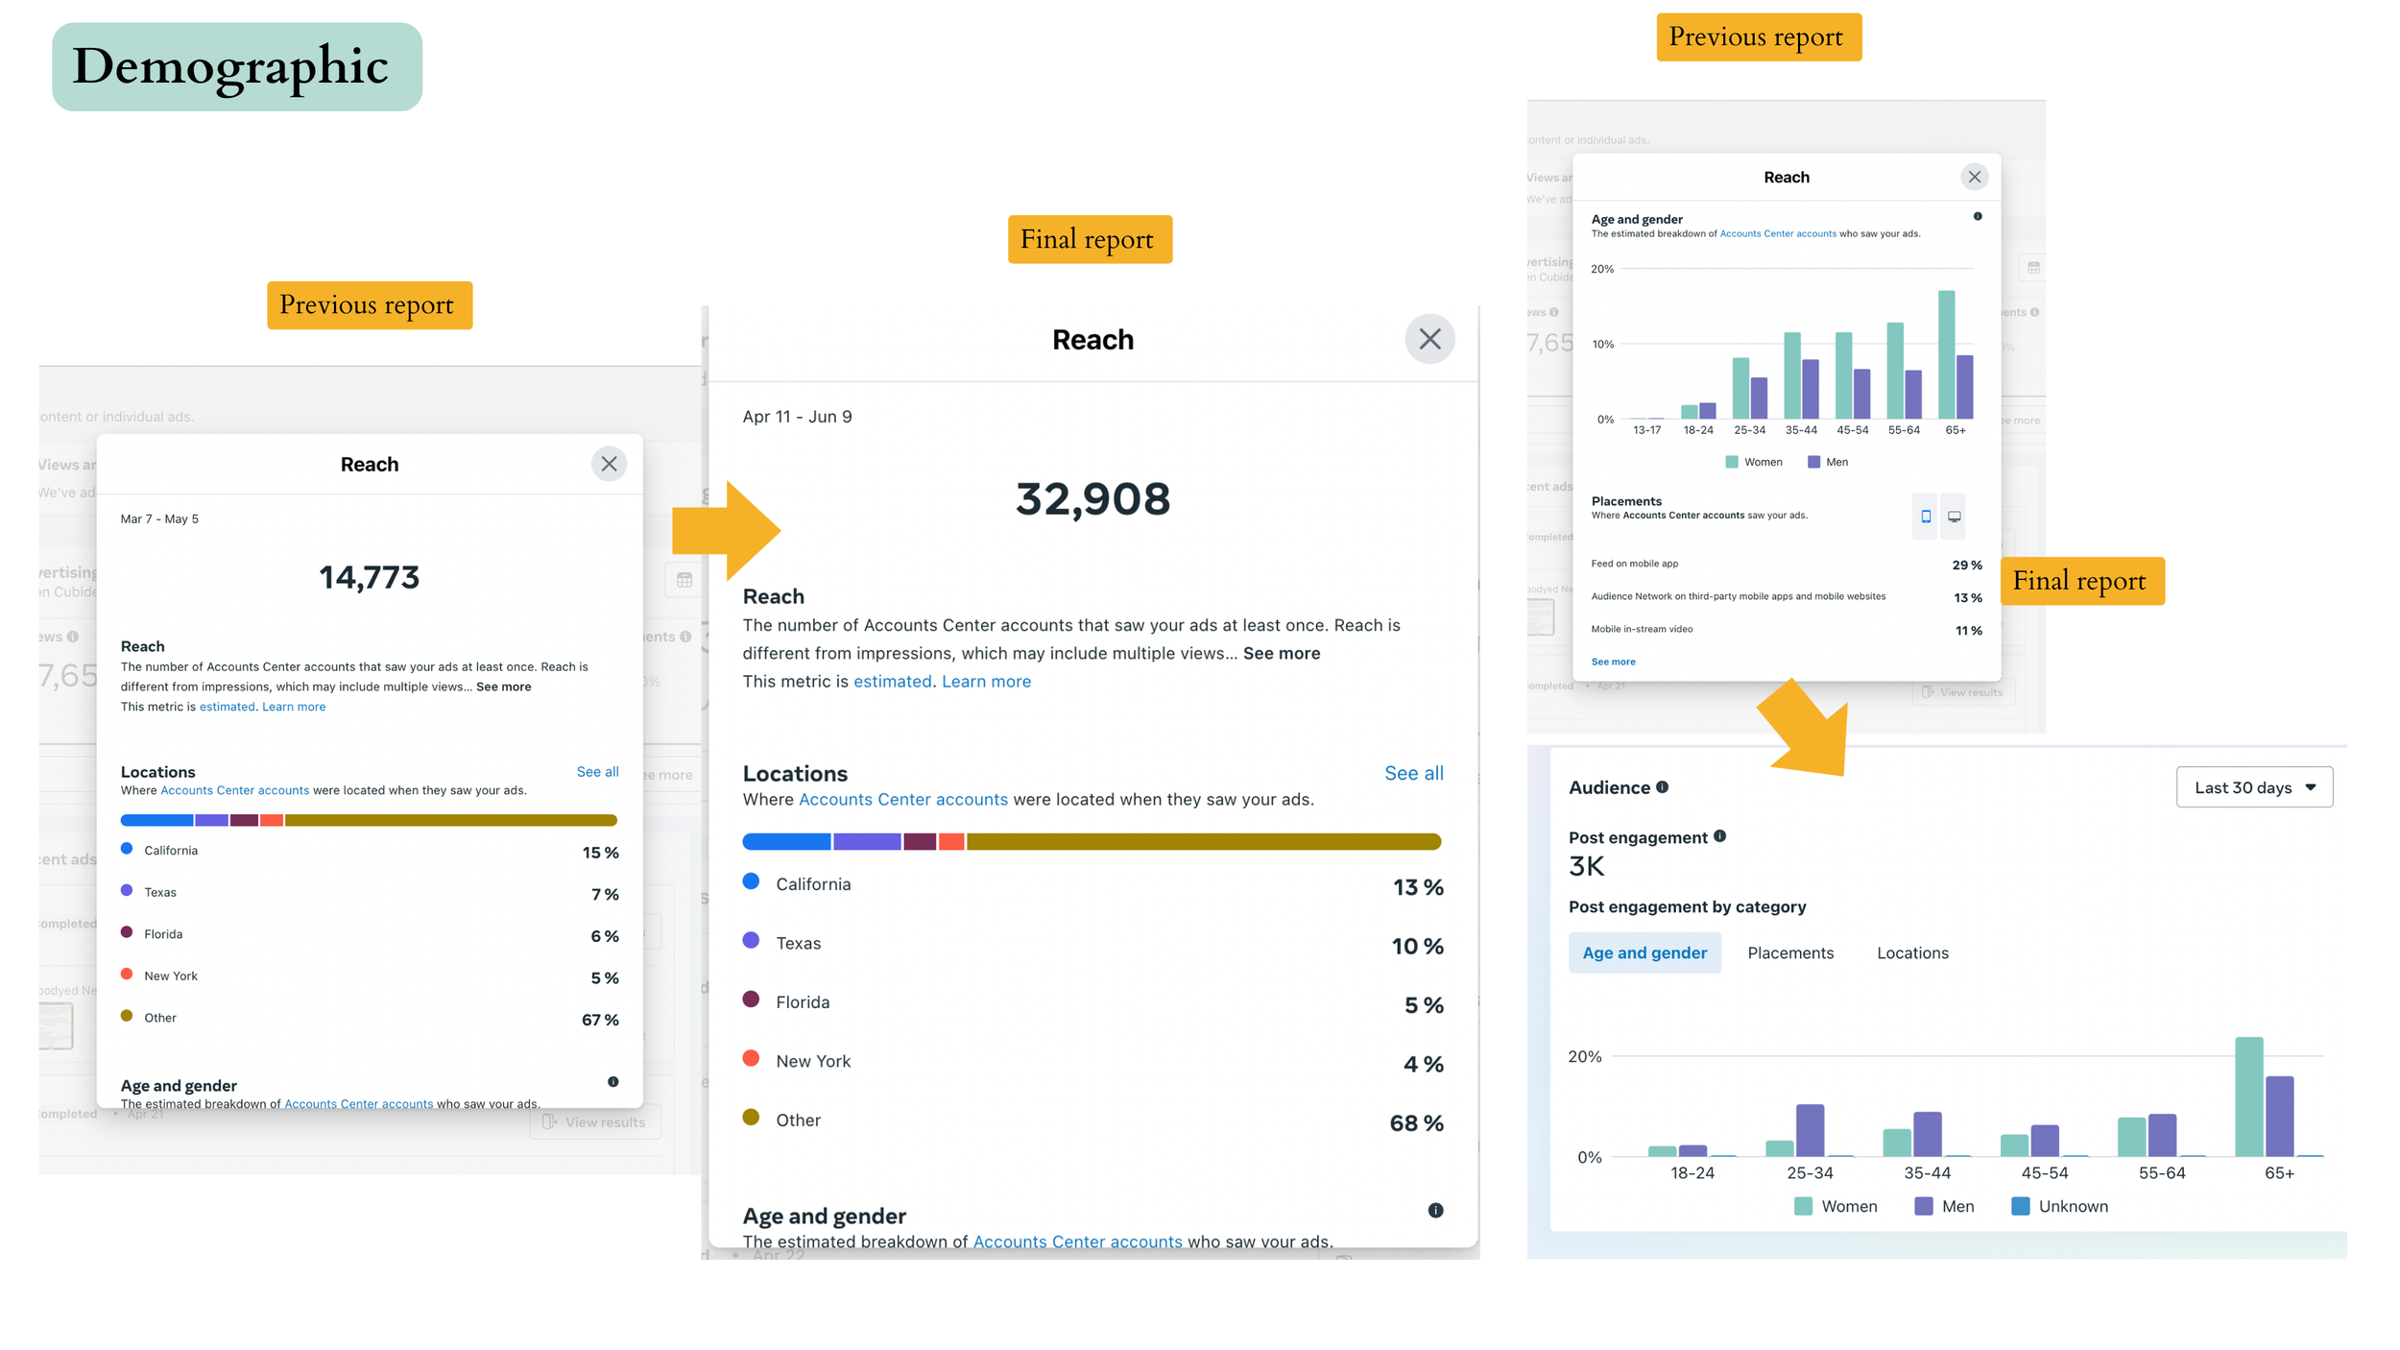Close the Mar 7 - May 5 Reach popup
This screenshot has height=1350, width=2400.
coord(609,464)
